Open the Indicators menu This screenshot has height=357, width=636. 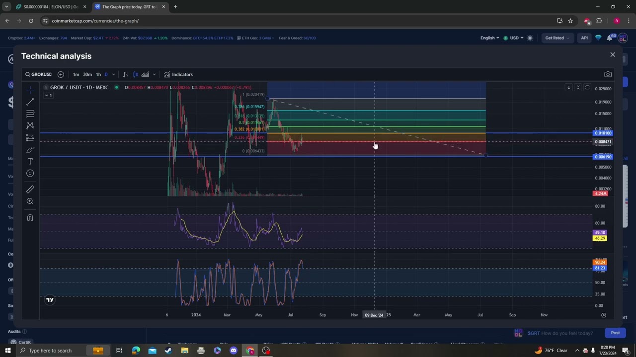(178, 74)
